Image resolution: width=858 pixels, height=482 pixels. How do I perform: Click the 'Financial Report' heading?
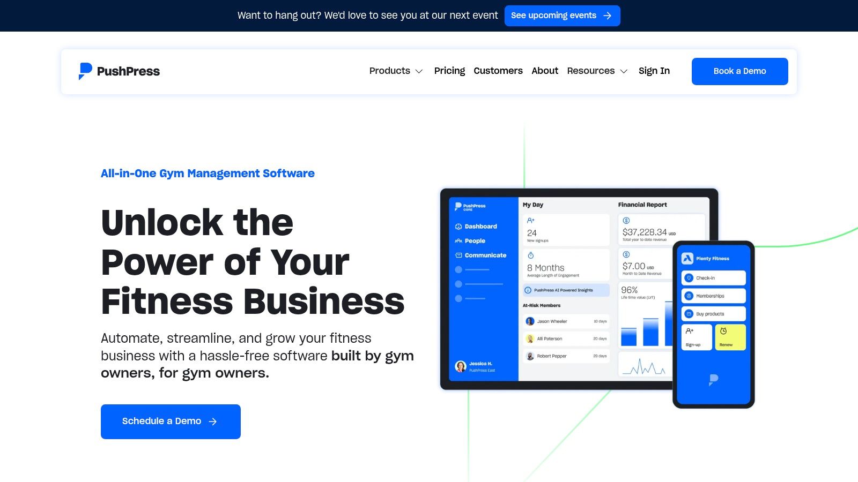(642, 205)
